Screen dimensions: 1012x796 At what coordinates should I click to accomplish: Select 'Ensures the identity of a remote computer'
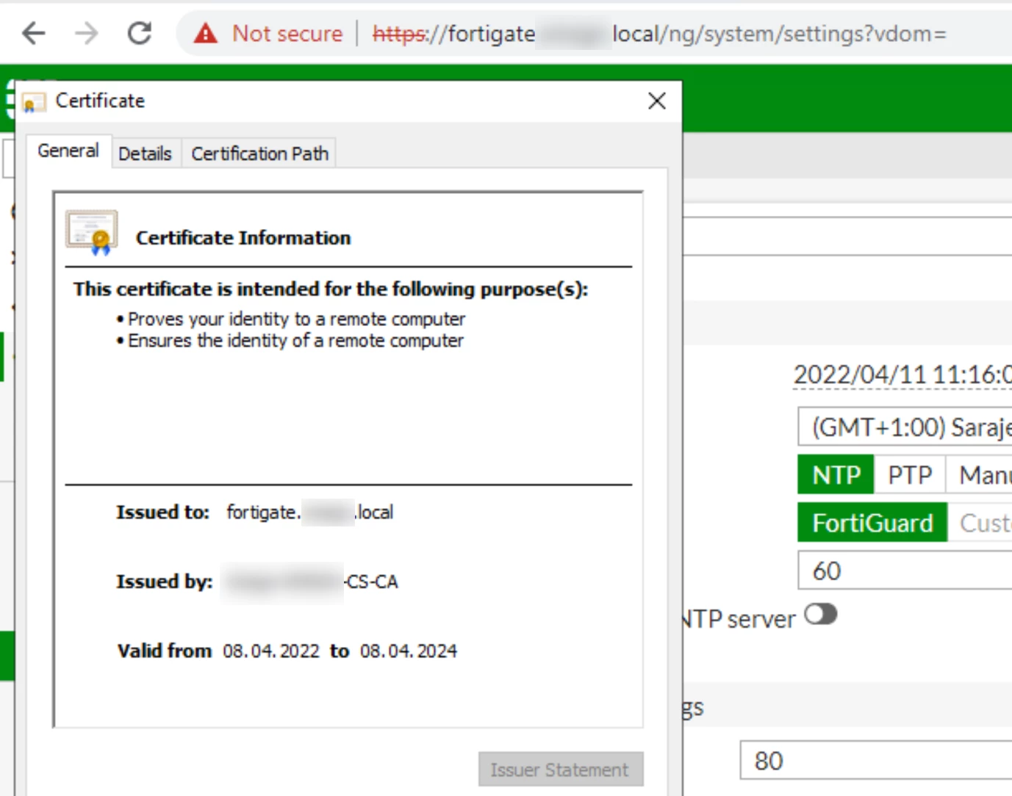point(295,341)
